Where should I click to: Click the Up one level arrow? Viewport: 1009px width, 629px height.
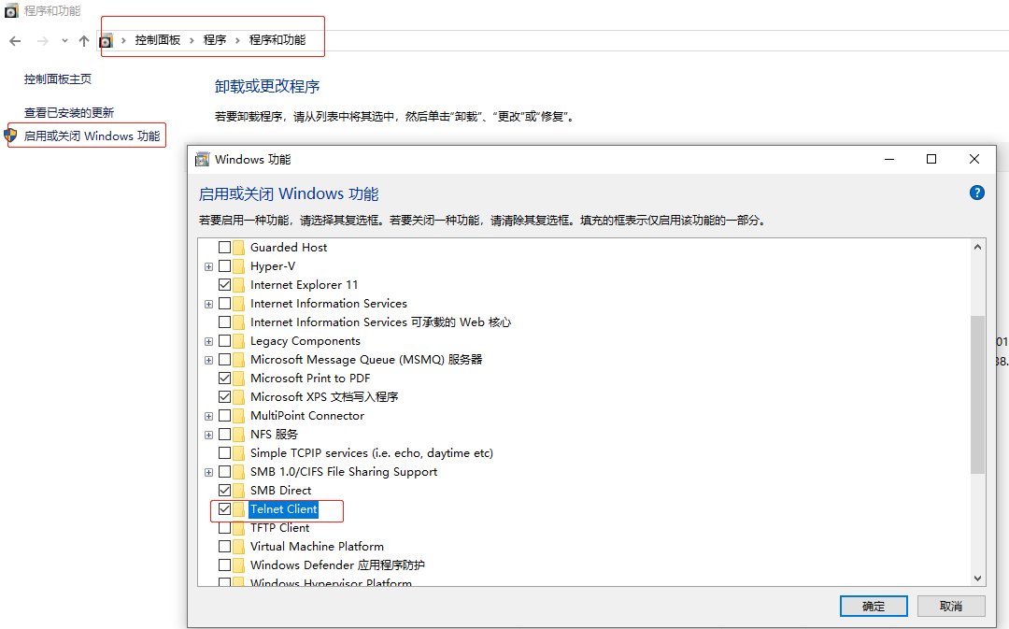pos(84,41)
